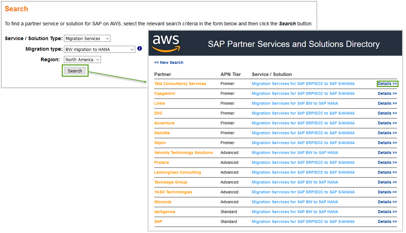View Details for DXC
Screen dimensions: 406x233
click(x=387, y=113)
